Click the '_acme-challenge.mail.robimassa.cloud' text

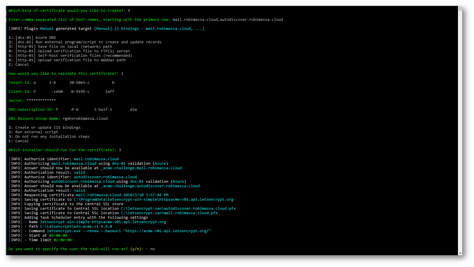tap(141, 168)
